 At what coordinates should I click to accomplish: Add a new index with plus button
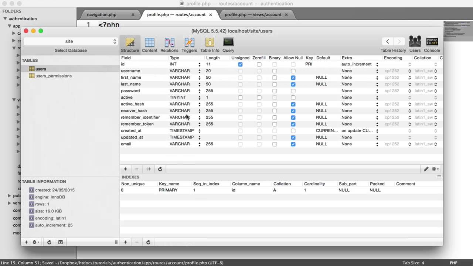125,242
